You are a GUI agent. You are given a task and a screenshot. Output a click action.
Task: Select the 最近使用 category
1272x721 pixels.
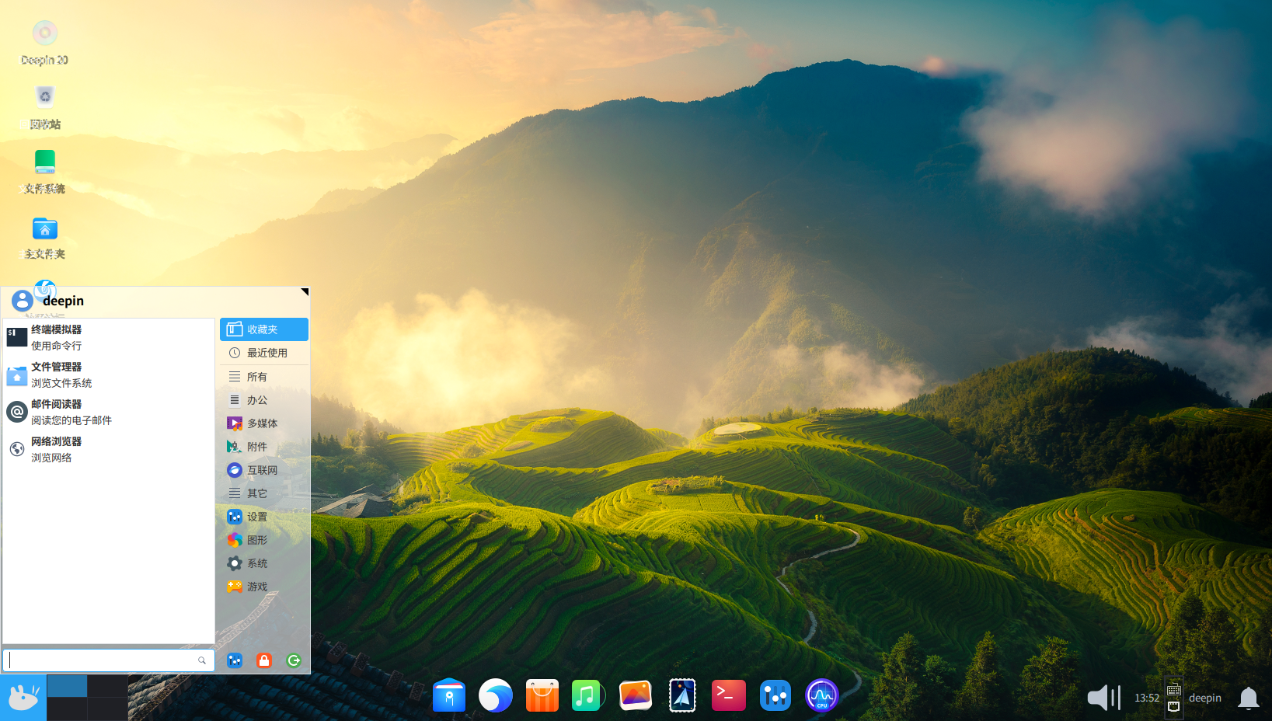click(x=264, y=353)
